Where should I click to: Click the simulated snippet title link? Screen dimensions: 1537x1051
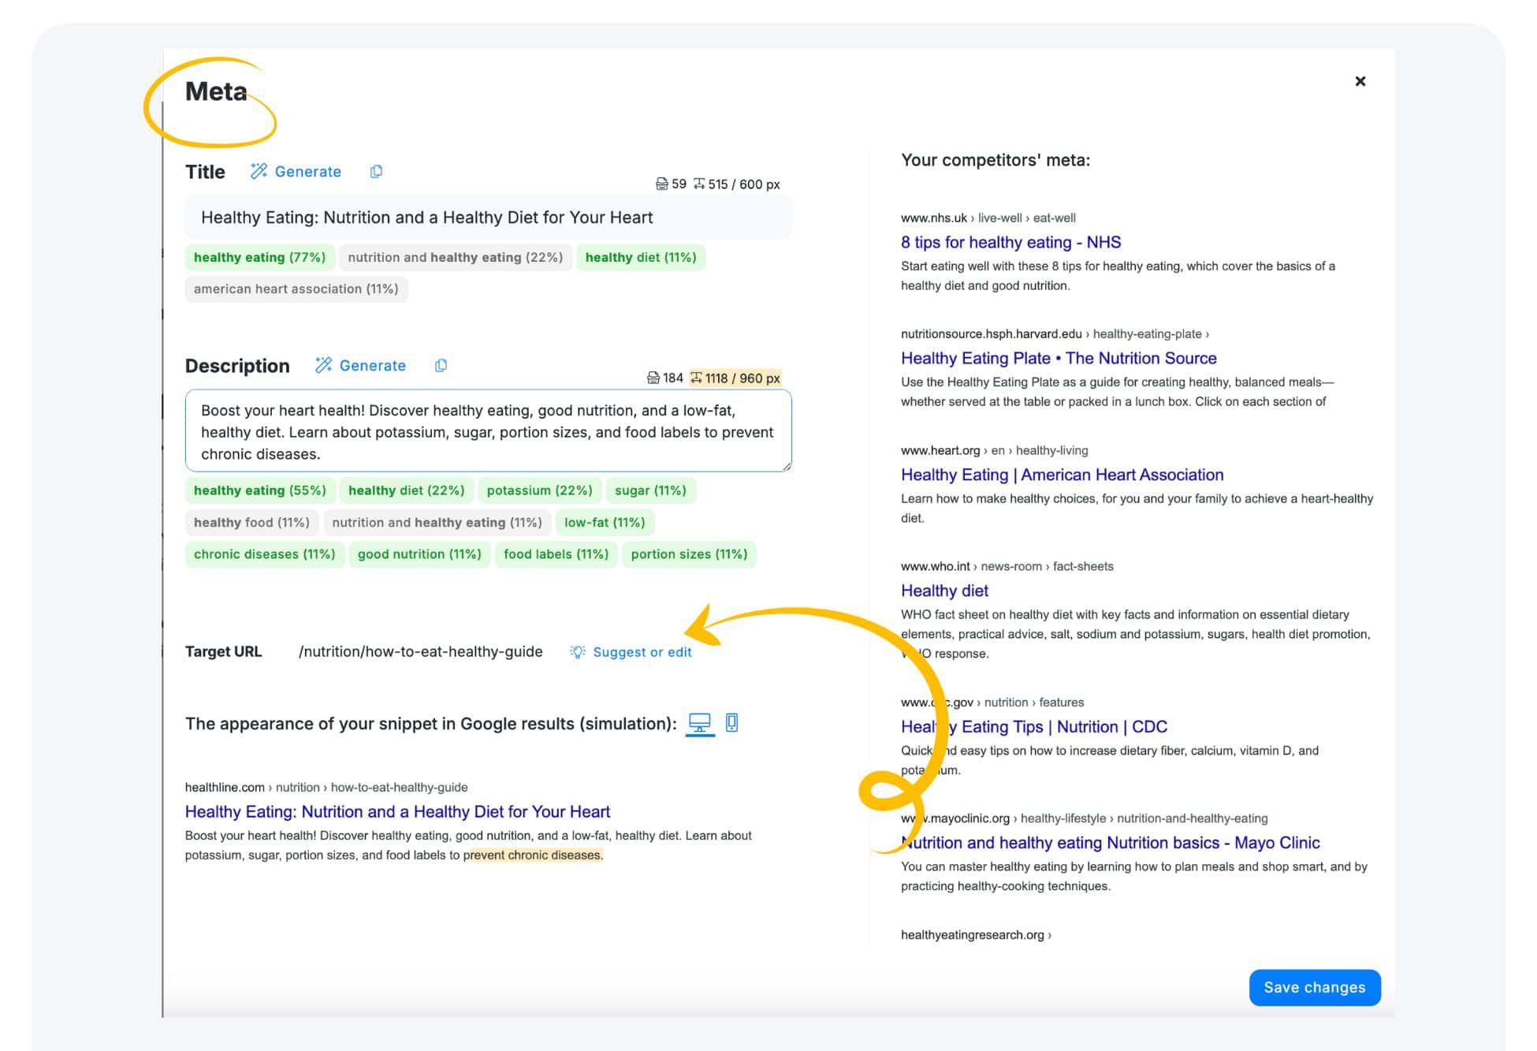tap(397, 812)
